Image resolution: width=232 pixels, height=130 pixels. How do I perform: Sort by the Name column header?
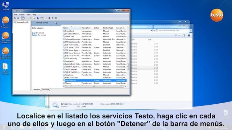pyautogui.click(x=71, y=28)
